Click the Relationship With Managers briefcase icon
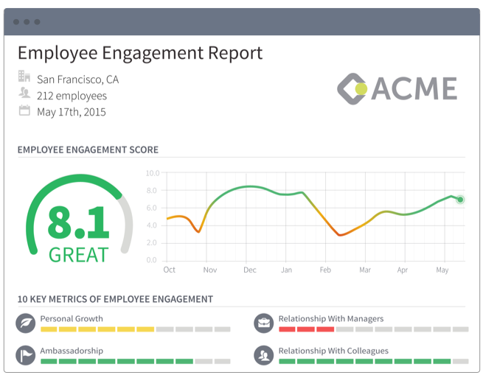The image size is (483, 375). point(264,323)
